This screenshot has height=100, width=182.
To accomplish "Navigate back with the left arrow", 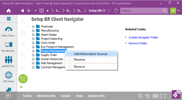I will click(x=22, y=11).
